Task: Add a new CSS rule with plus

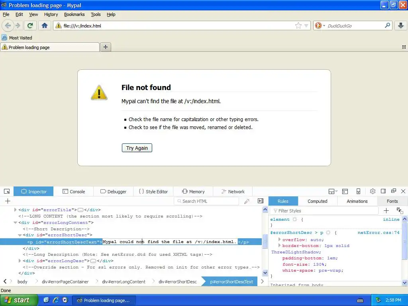Action: pyautogui.click(x=386, y=210)
